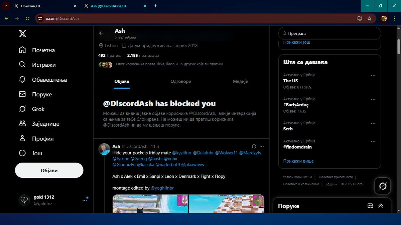Bookmark the page via the star icon

370,19
